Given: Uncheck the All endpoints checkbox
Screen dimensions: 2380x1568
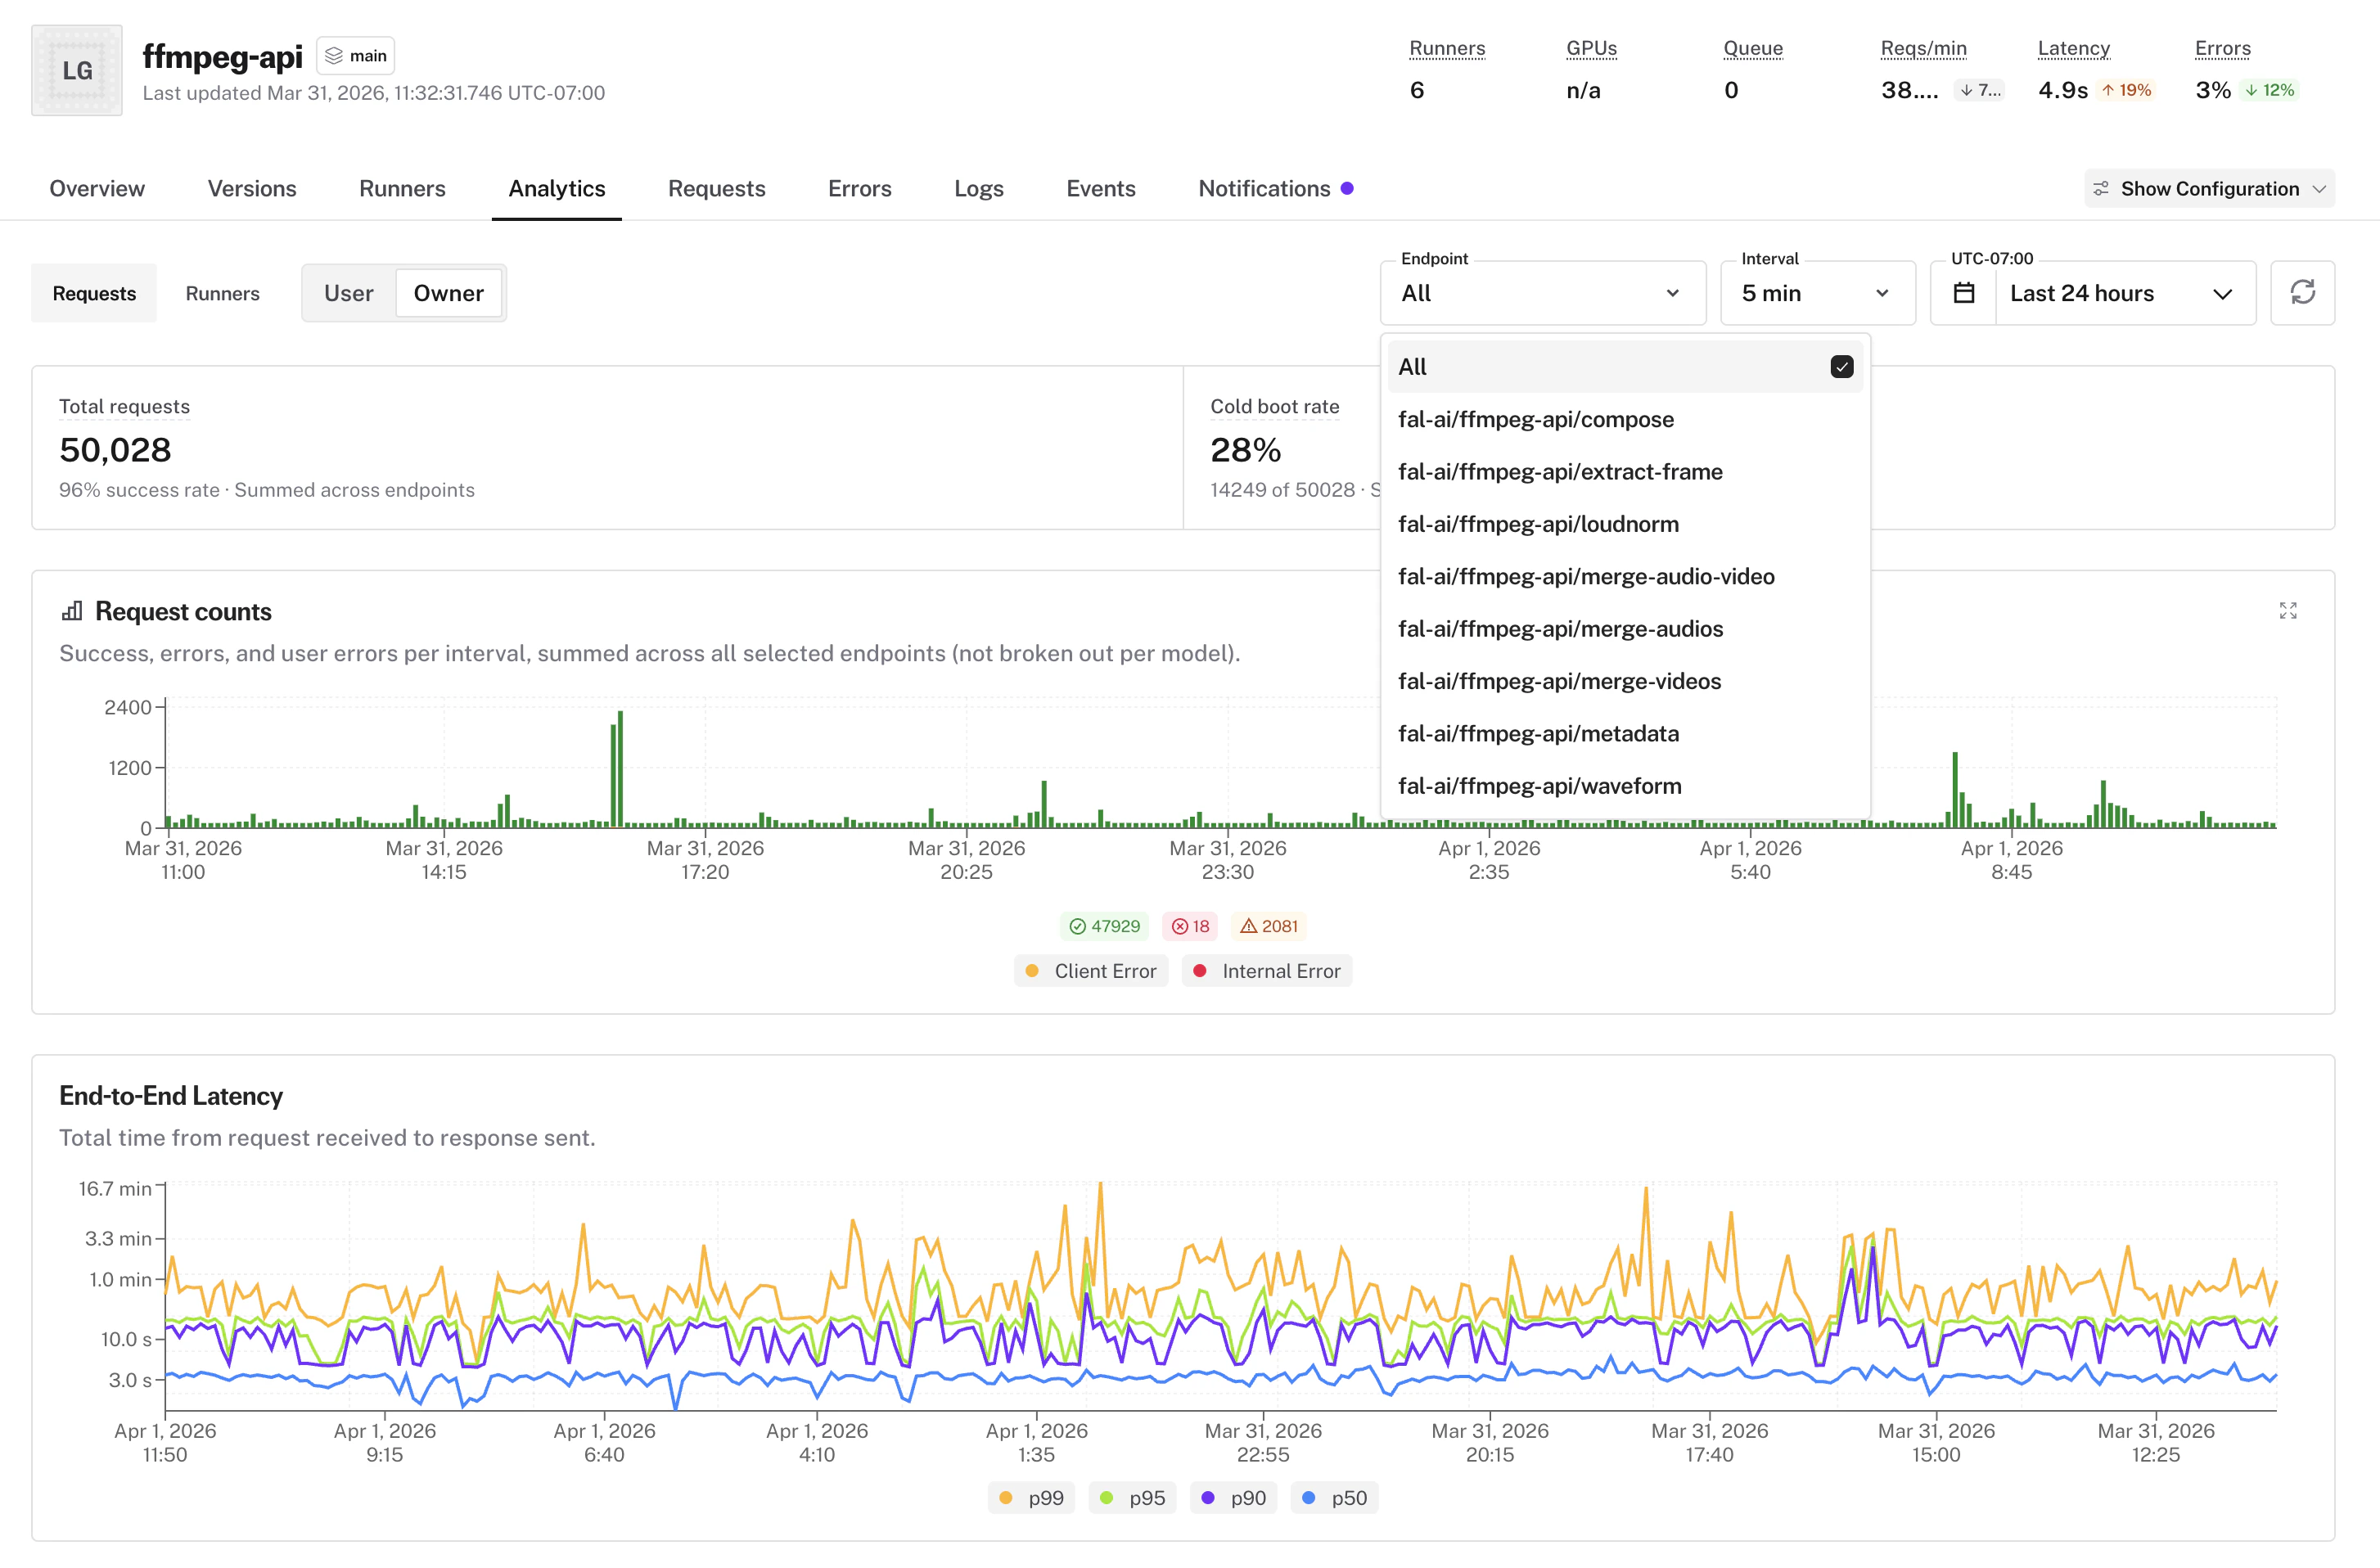Looking at the screenshot, I should tap(1843, 367).
